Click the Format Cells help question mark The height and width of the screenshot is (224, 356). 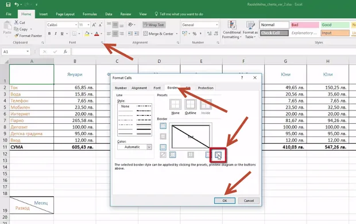242,78
